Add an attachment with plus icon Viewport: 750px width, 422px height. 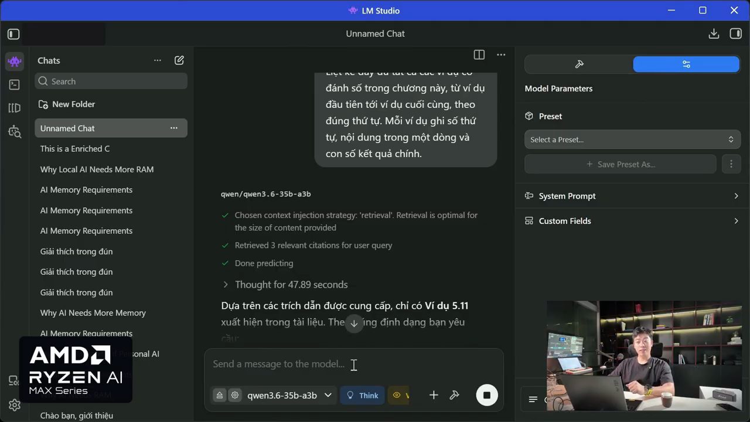(x=434, y=395)
